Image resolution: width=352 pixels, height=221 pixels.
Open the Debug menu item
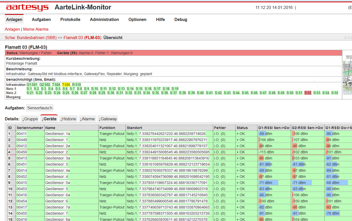pos(181,20)
